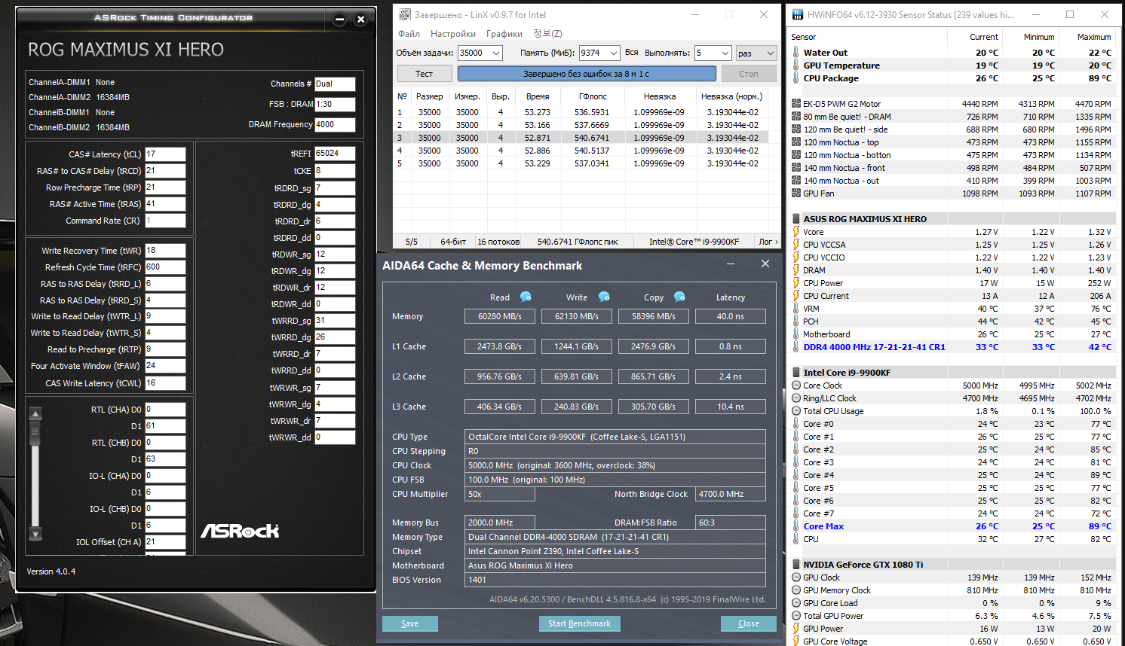Click the Время column header in LinX
This screenshot has height=646, width=1125.
[538, 96]
